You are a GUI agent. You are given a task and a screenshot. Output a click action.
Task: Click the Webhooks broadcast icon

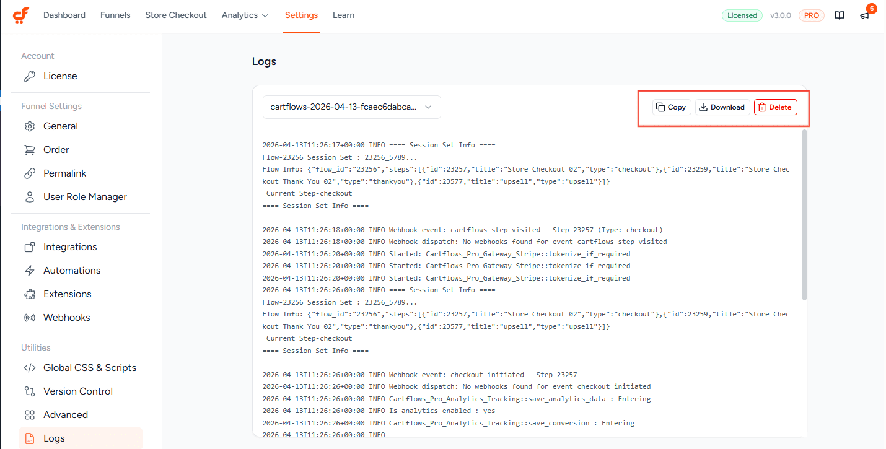coord(29,318)
